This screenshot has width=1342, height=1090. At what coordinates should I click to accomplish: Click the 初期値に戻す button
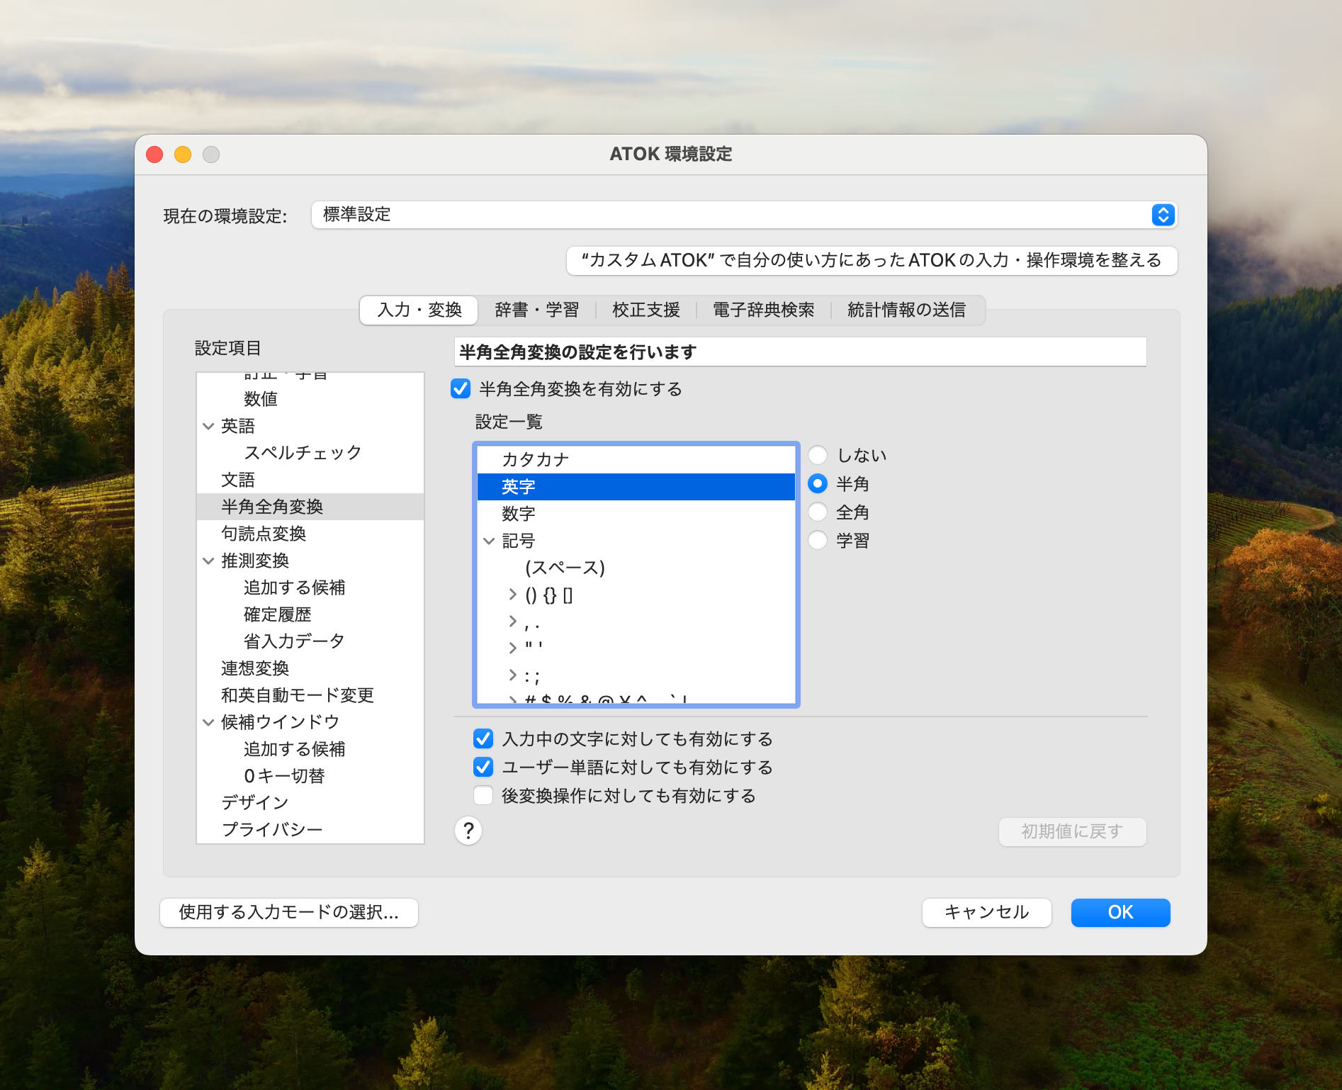pyautogui.click(x=1072, y=831)
